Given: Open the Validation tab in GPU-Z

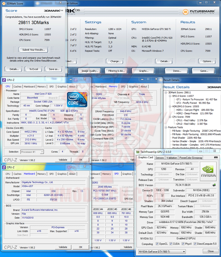Looking at the screenshot, I should [x=172, y=158].
